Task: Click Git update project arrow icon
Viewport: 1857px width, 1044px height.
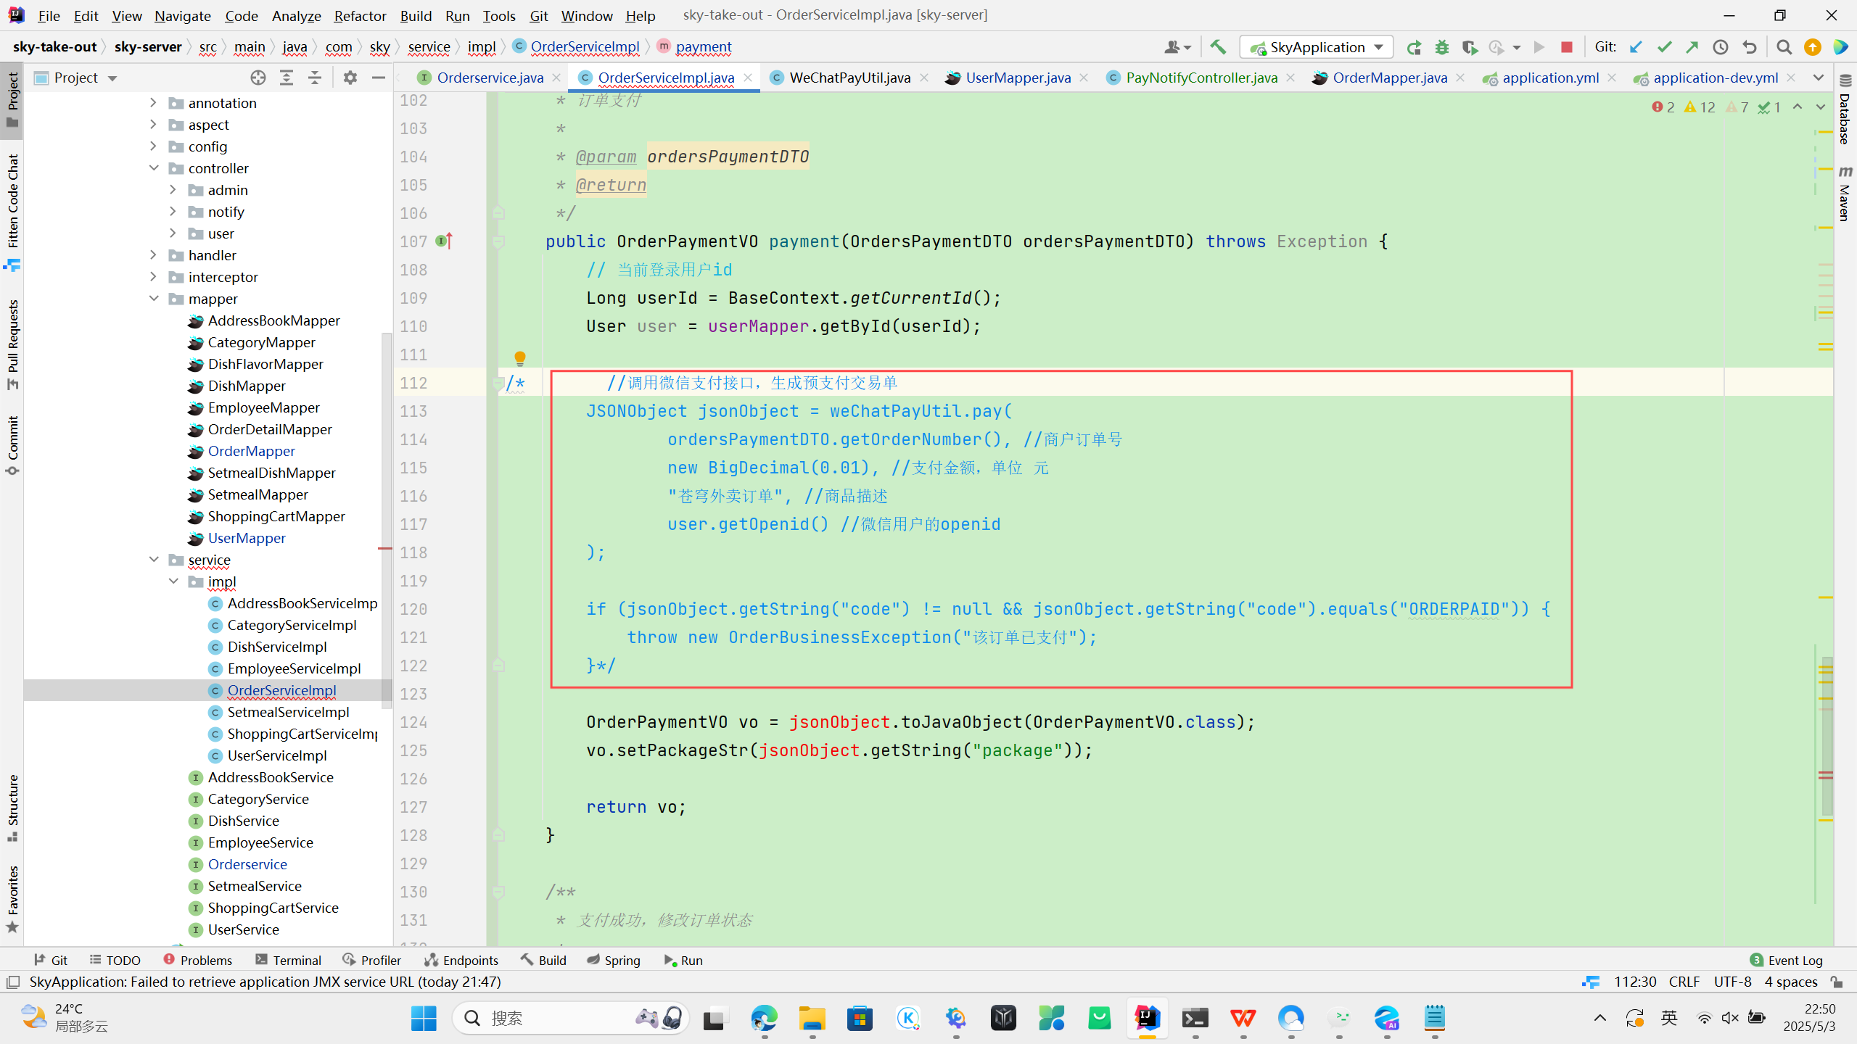Action: [x=1636, y=47]
